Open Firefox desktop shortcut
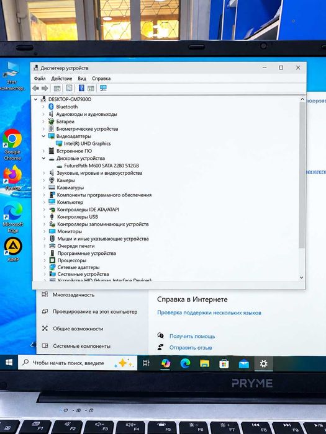This screenshot has width=326, height=434. 12,178
